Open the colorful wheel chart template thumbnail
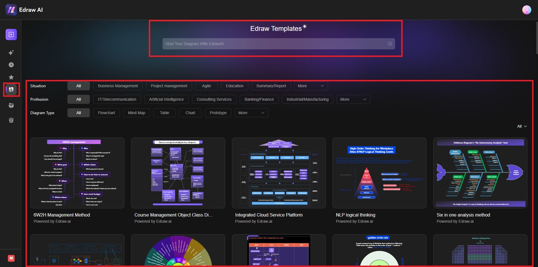The image size is (538, 267). 178,250
